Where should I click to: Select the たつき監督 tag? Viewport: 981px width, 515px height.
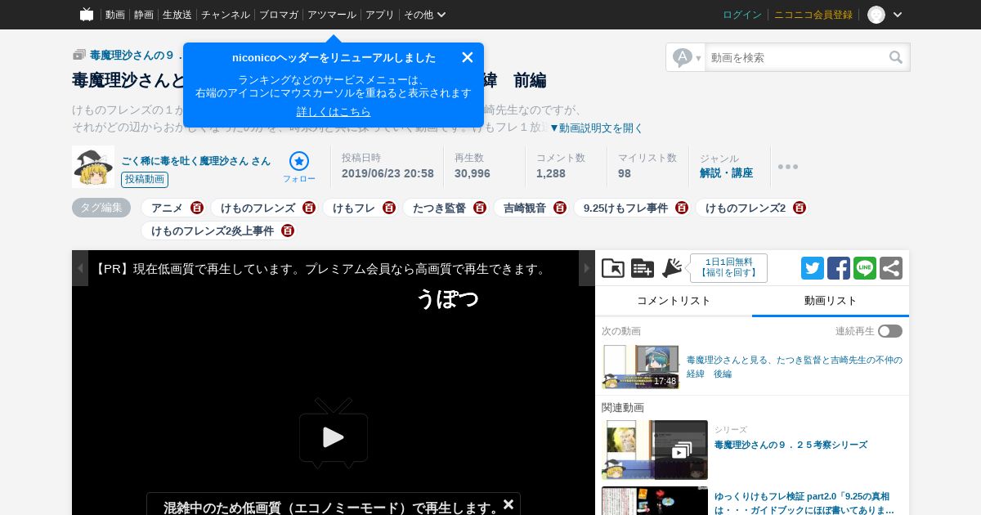[x=439, y=208]
